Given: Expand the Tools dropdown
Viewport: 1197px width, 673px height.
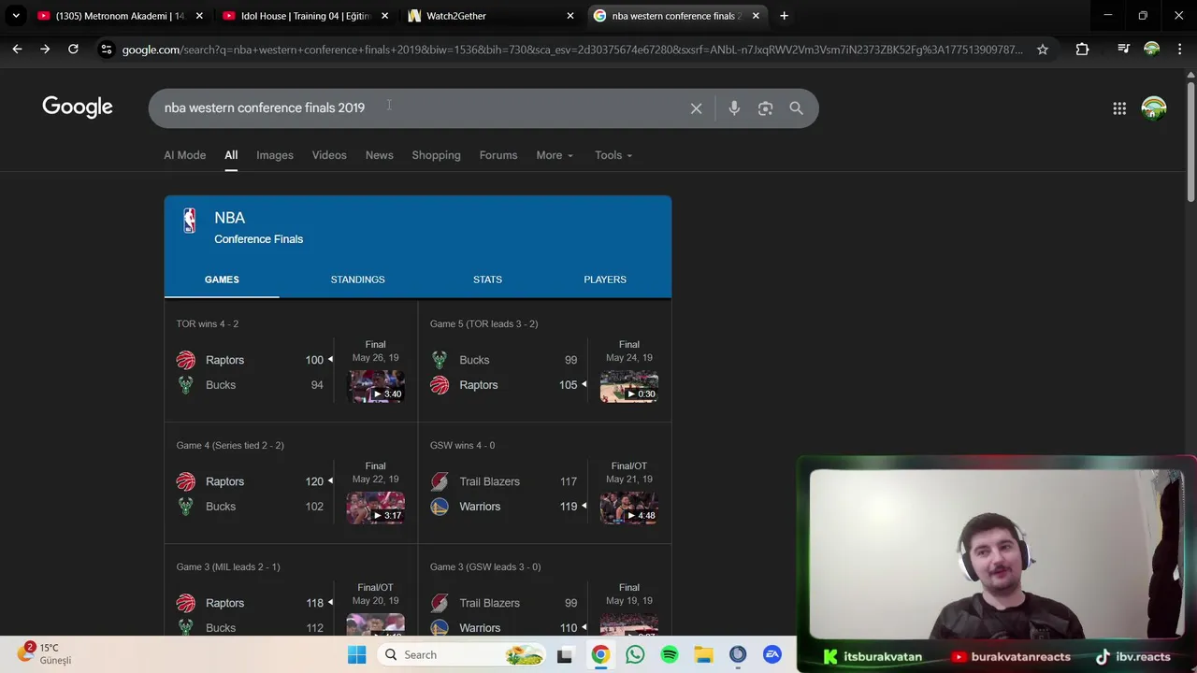Looking at the screenshot, I should click(613, 155).
